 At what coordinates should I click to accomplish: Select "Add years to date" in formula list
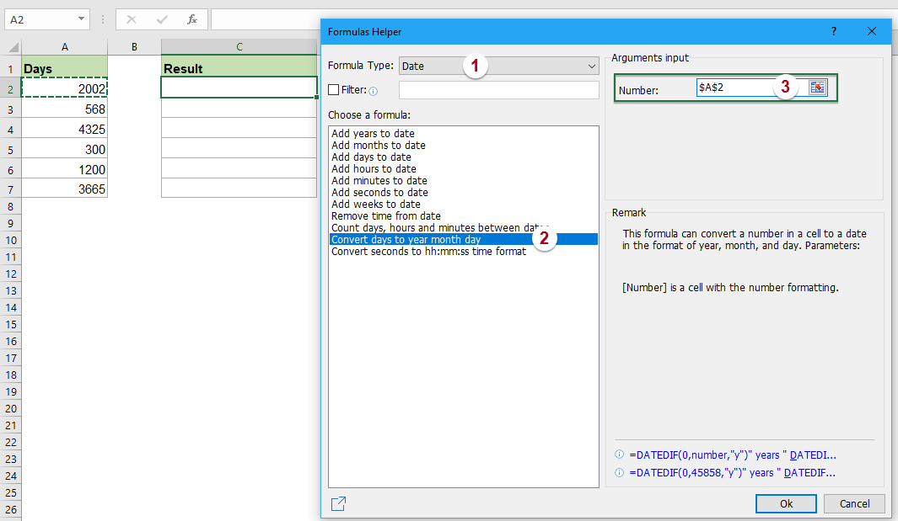(x=372, y=133)
